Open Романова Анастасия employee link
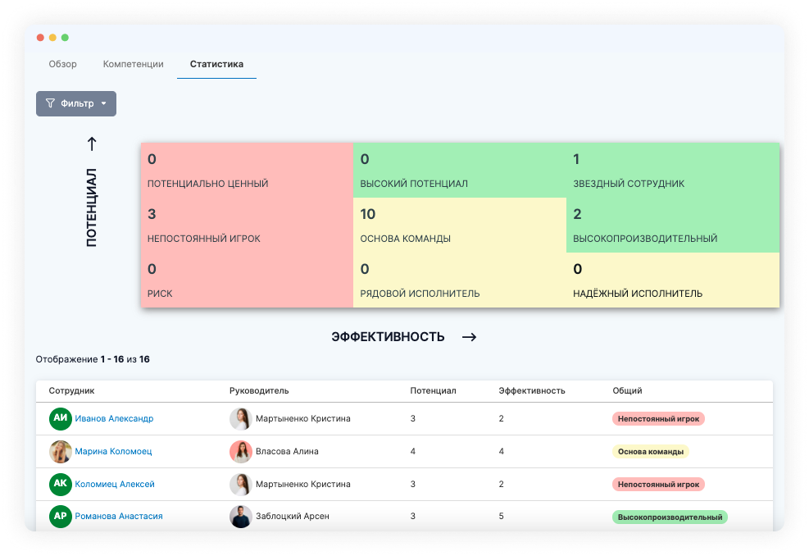Image resolution: width=809 pixels, height=556 pixels. coord(119,517)
